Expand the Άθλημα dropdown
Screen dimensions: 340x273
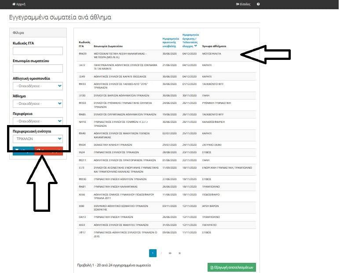coord(38,104)
